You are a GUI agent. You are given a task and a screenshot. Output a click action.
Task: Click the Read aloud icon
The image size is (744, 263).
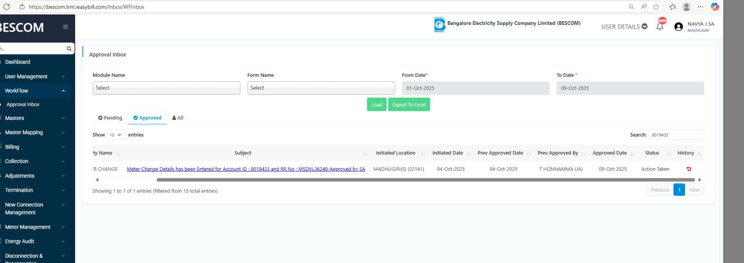pos(644,7)
